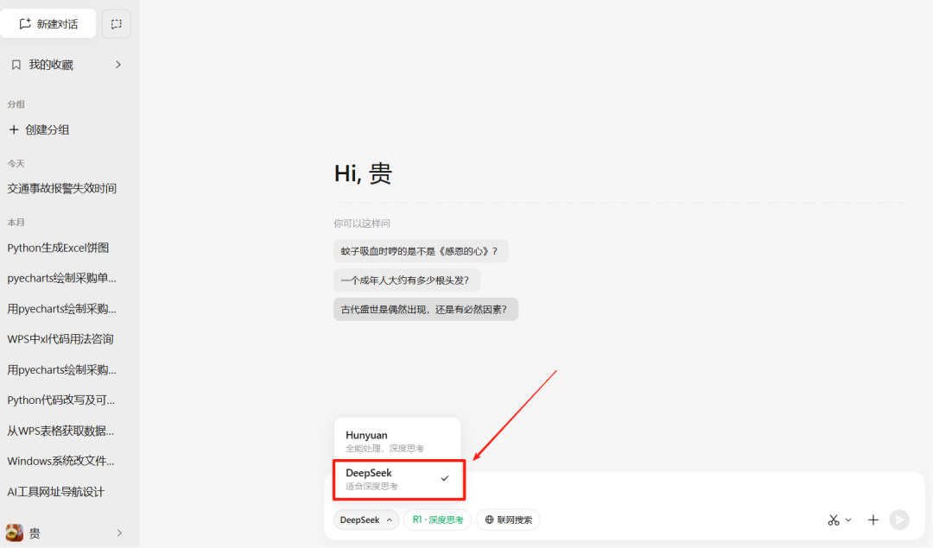Toggle R1·深度思考 deep thinking mode
Viewport: 933px width, 548px height.
click(x=436, y=520)
